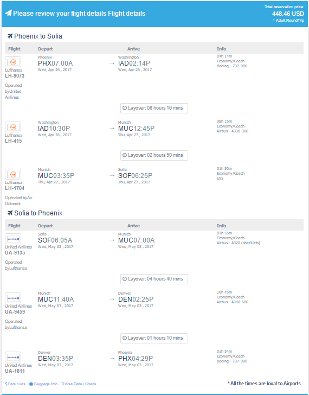309x395 pixels.
Task: Click United Airlines logo for UA-1811
Action: click(x=13, y=357)
